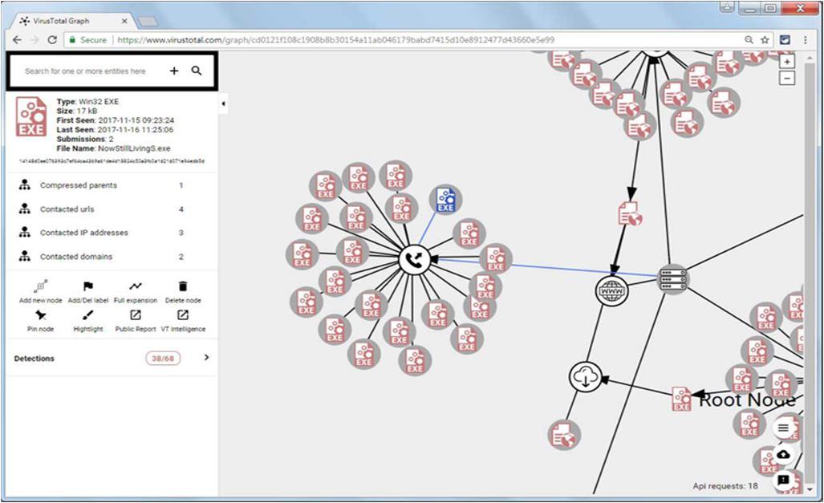Image resolution: width=824 pixels, height=503 pixels.
Task: Run Full expansion on node
Action: [x=136, y=286]
